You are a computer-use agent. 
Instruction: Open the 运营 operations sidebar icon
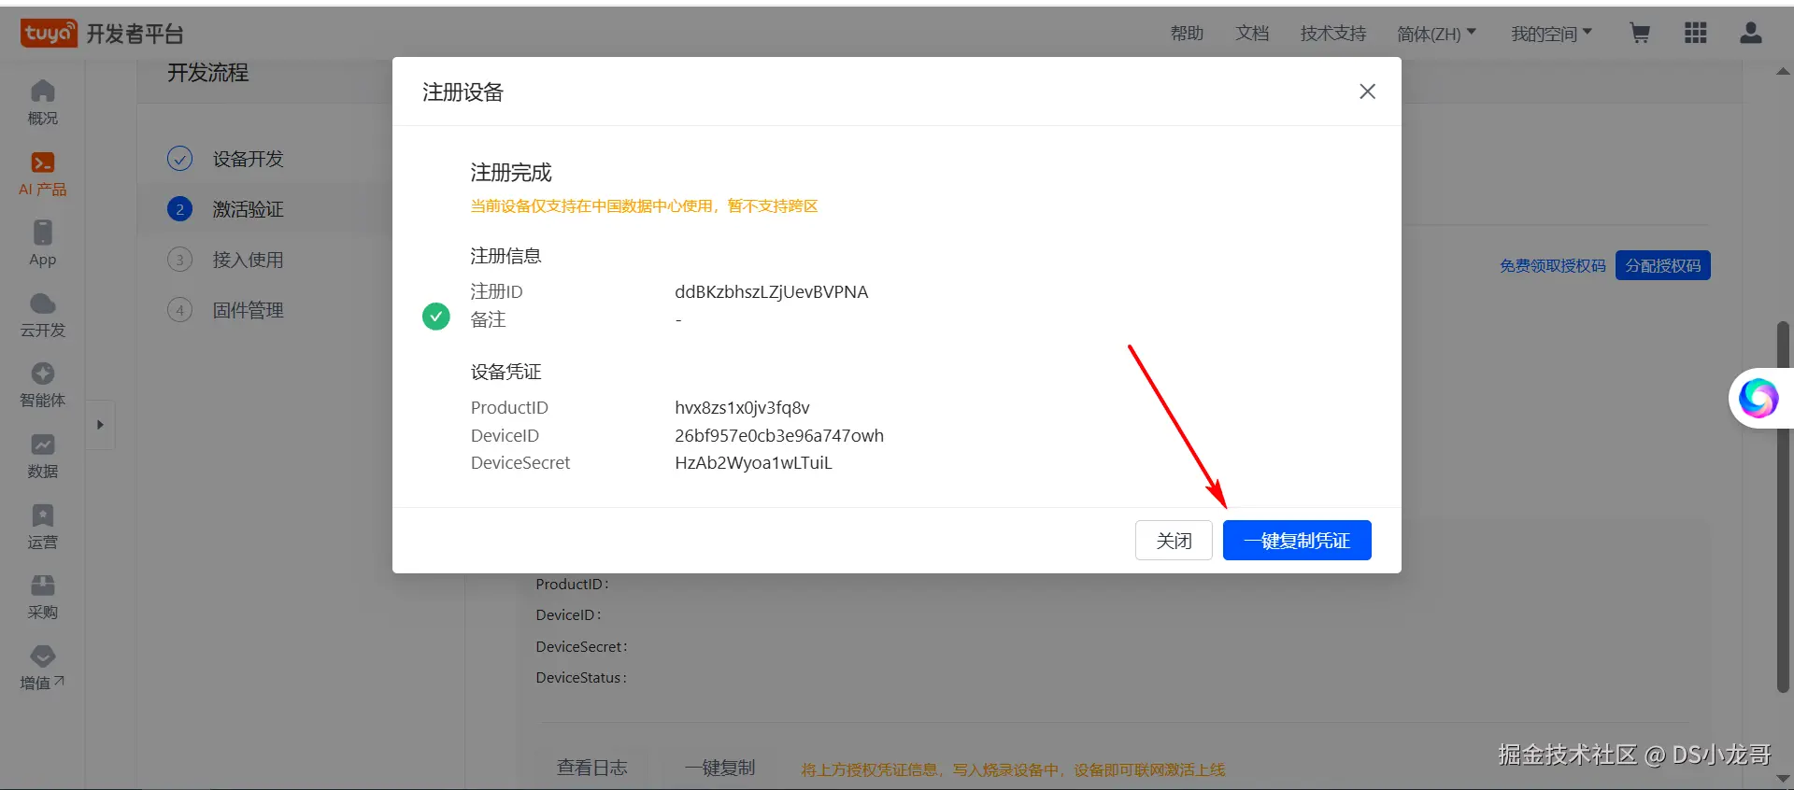(x=43, y=527)
